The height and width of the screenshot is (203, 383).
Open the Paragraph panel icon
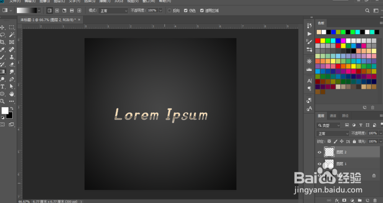click(x=309, y=88)
